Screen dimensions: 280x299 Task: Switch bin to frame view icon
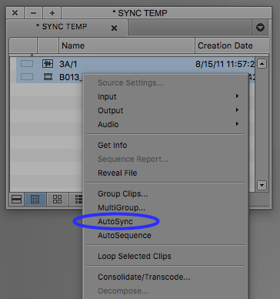pos(57,199)
